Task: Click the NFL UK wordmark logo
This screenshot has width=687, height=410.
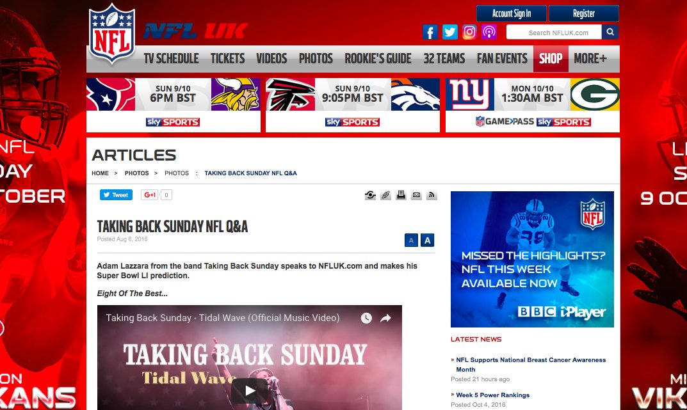Action: [196, 31]
